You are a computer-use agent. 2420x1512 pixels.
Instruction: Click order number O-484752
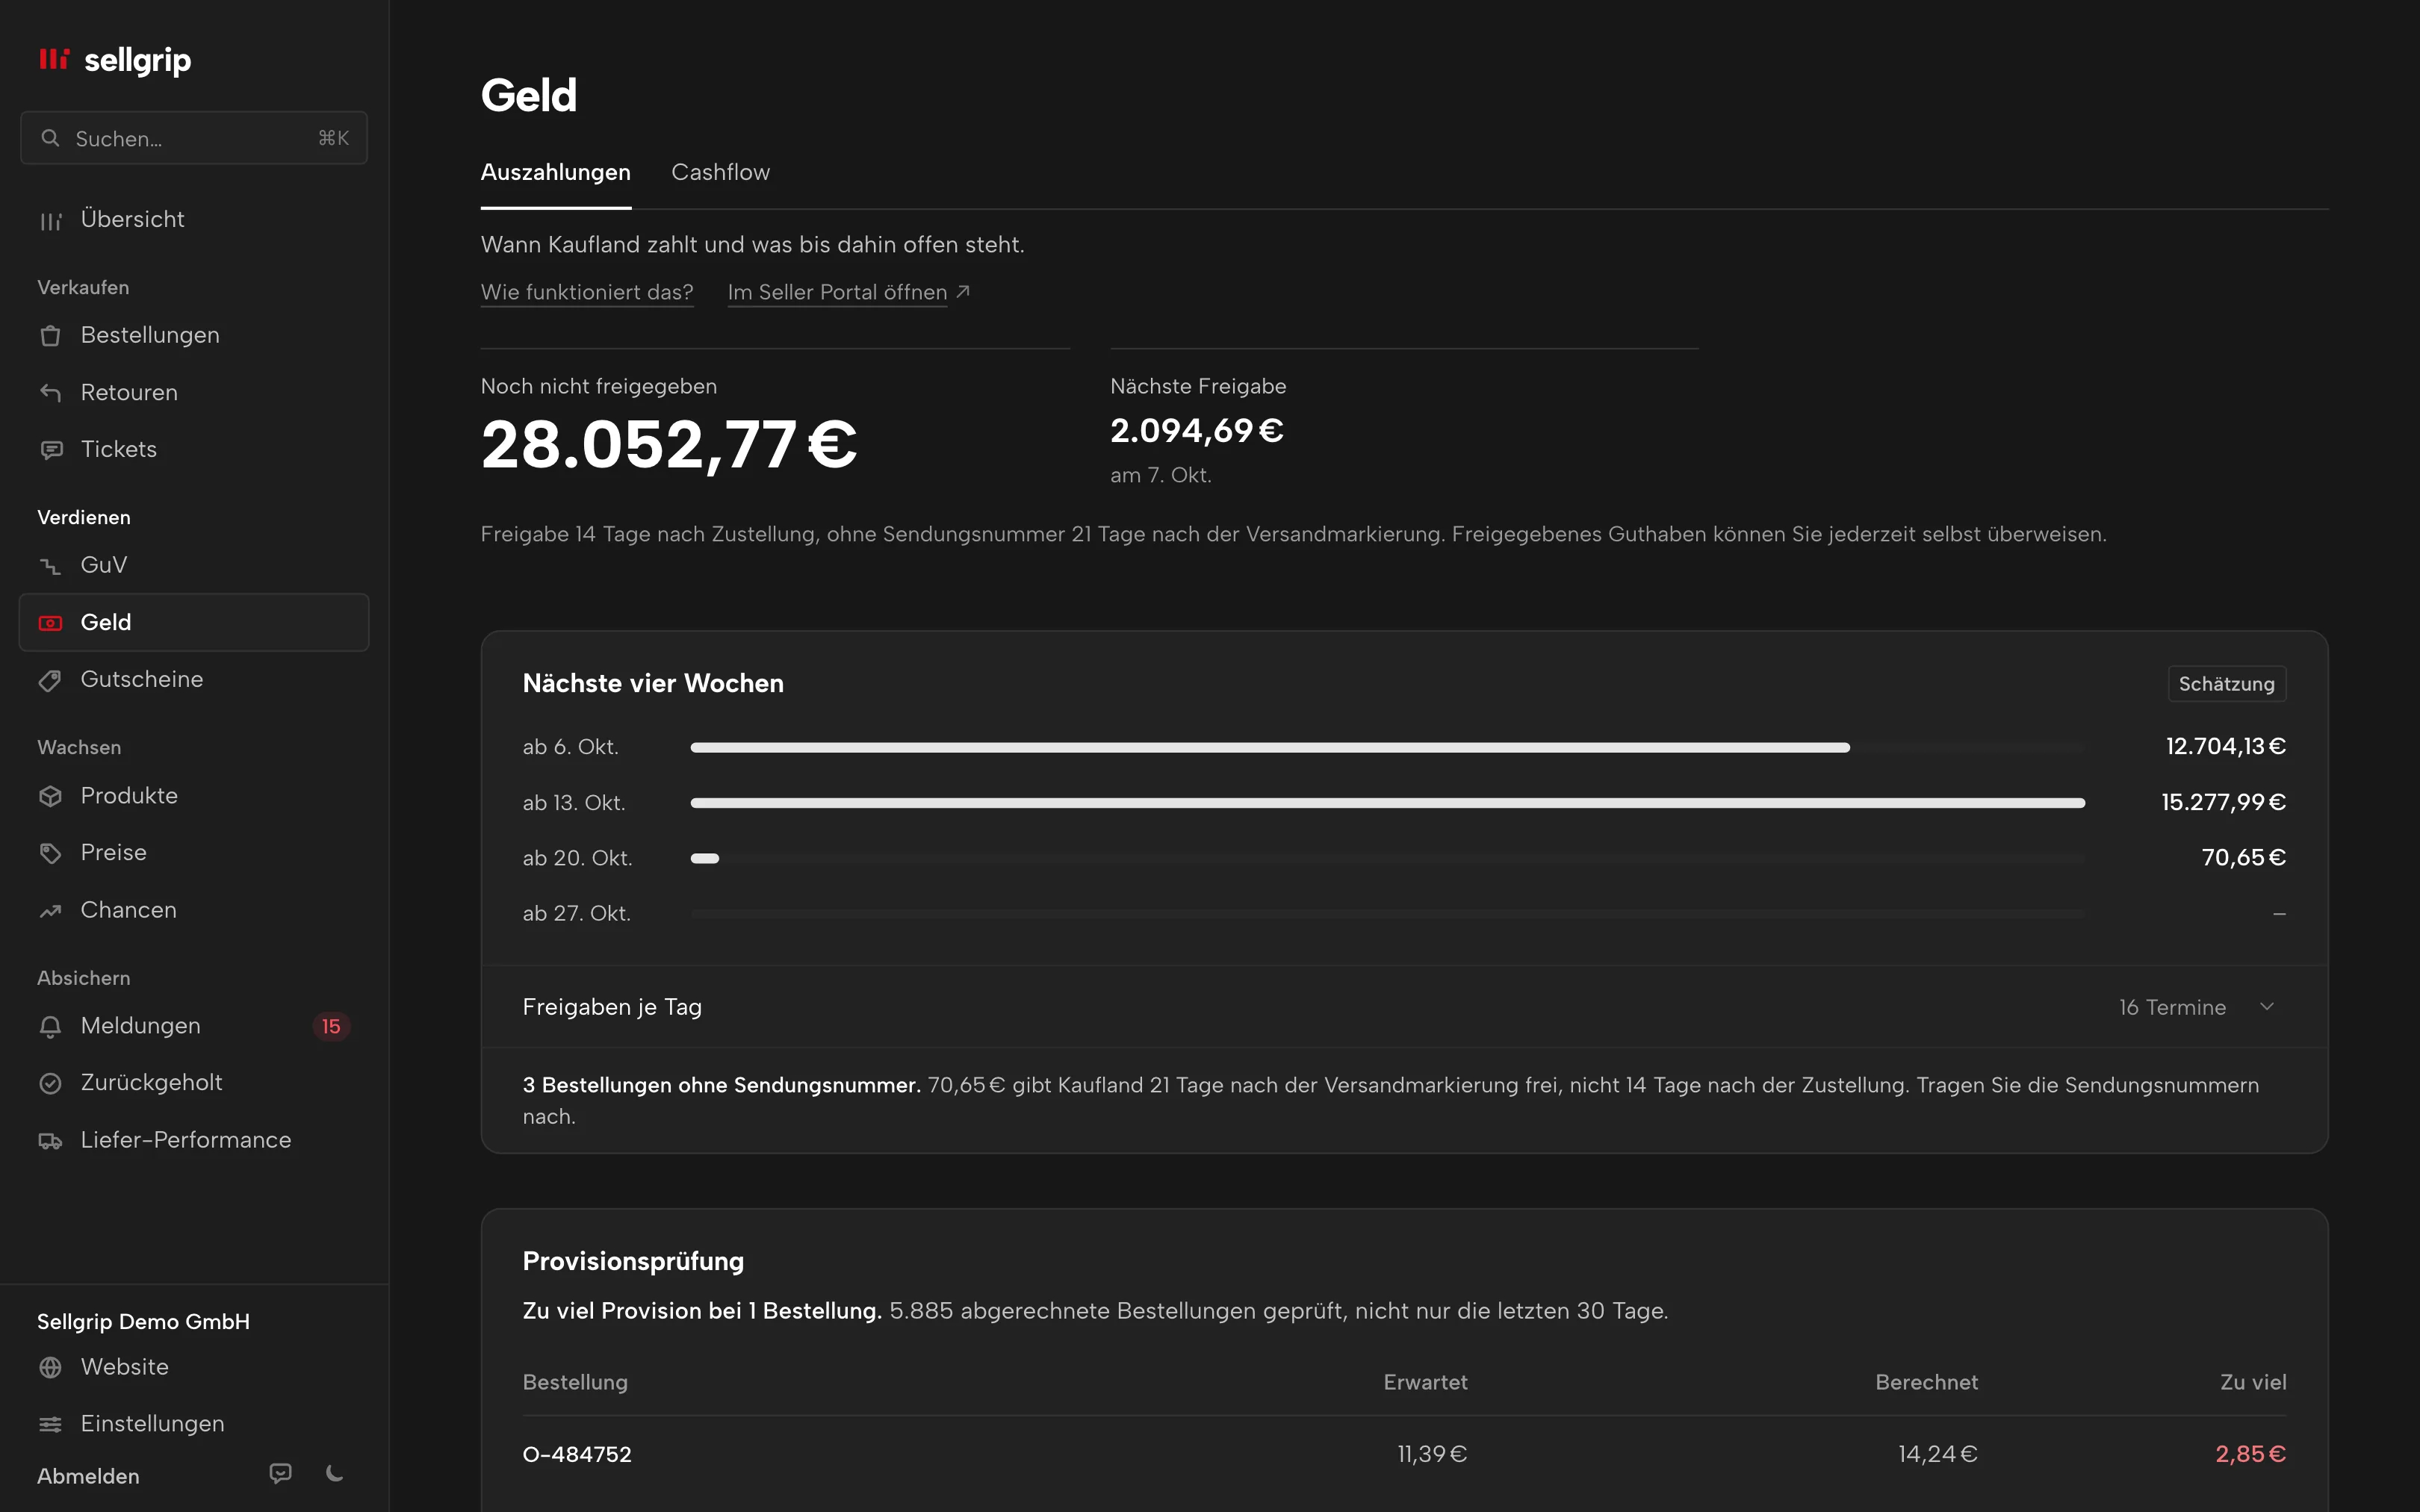point(577,1454)
